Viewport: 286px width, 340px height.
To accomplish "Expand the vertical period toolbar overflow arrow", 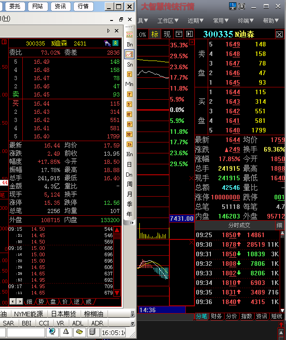I will (132, 223).
